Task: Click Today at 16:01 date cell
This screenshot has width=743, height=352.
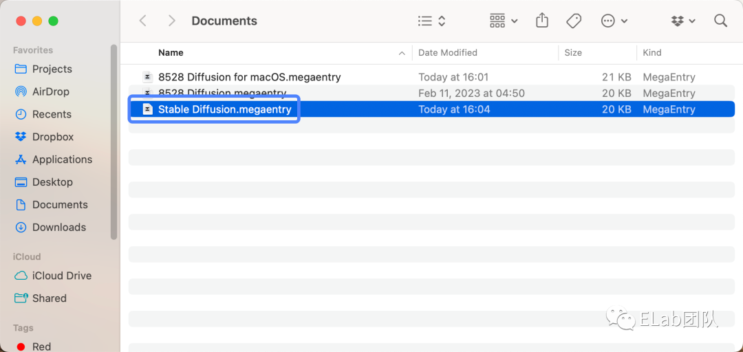Action: (x=453, y=77)
